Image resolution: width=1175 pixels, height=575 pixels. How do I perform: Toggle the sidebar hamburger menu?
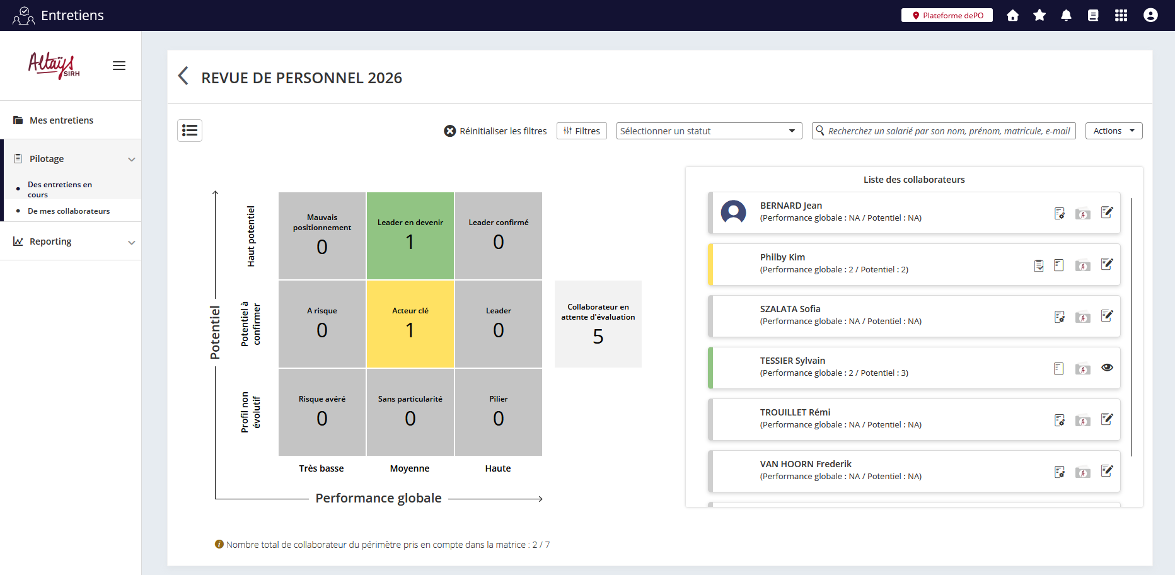[x=119, y=66]
